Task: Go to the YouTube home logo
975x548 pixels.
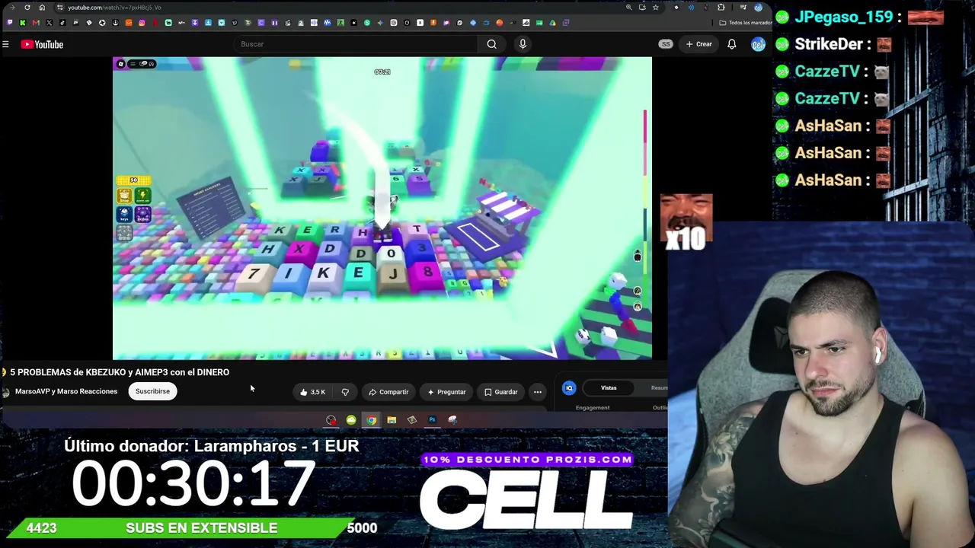Action: coord(42,44)
